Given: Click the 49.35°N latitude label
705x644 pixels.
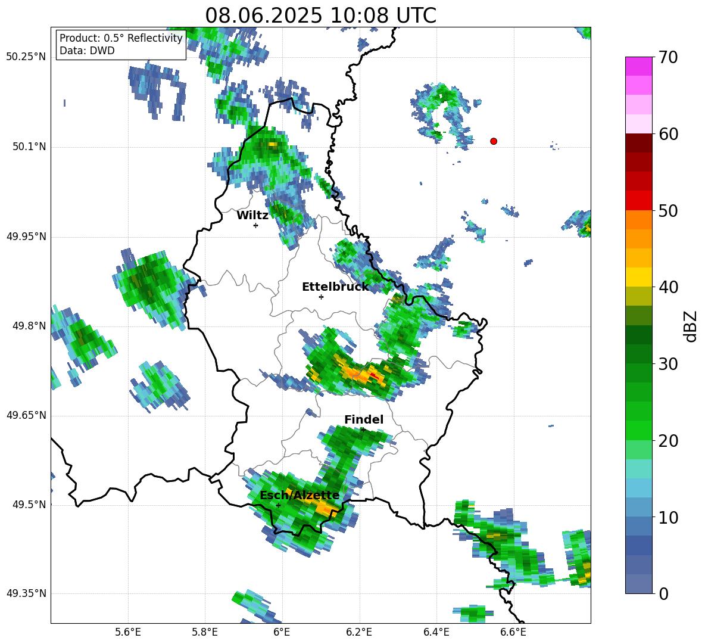Looking at the screenshot, I should (x=26, y=593).
